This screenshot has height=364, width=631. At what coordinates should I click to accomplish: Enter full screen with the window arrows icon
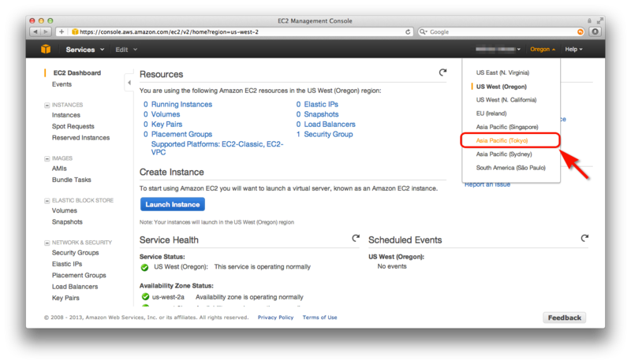point(600,20)
